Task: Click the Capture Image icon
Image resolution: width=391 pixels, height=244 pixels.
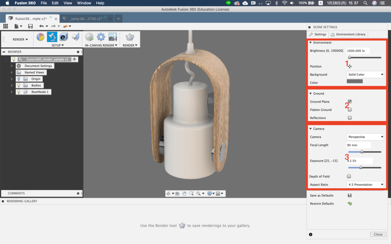Action: (x=113, y=37)
